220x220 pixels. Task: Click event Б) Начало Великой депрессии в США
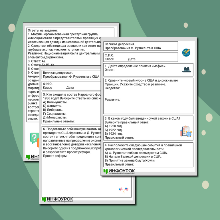(x=133, y=156)
